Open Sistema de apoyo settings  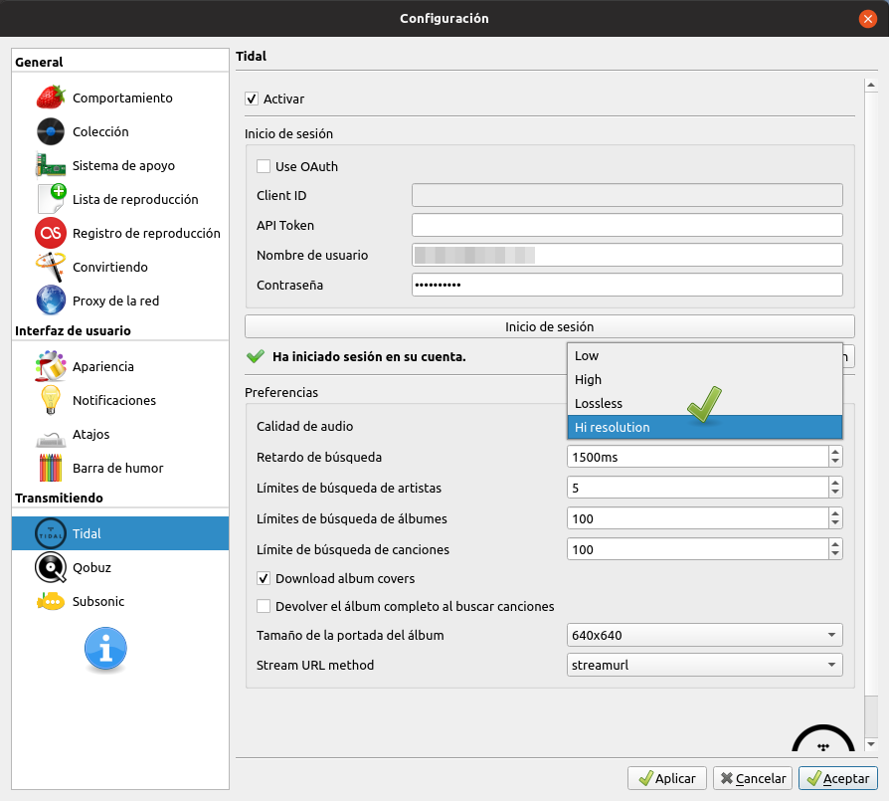coord(120,165)
